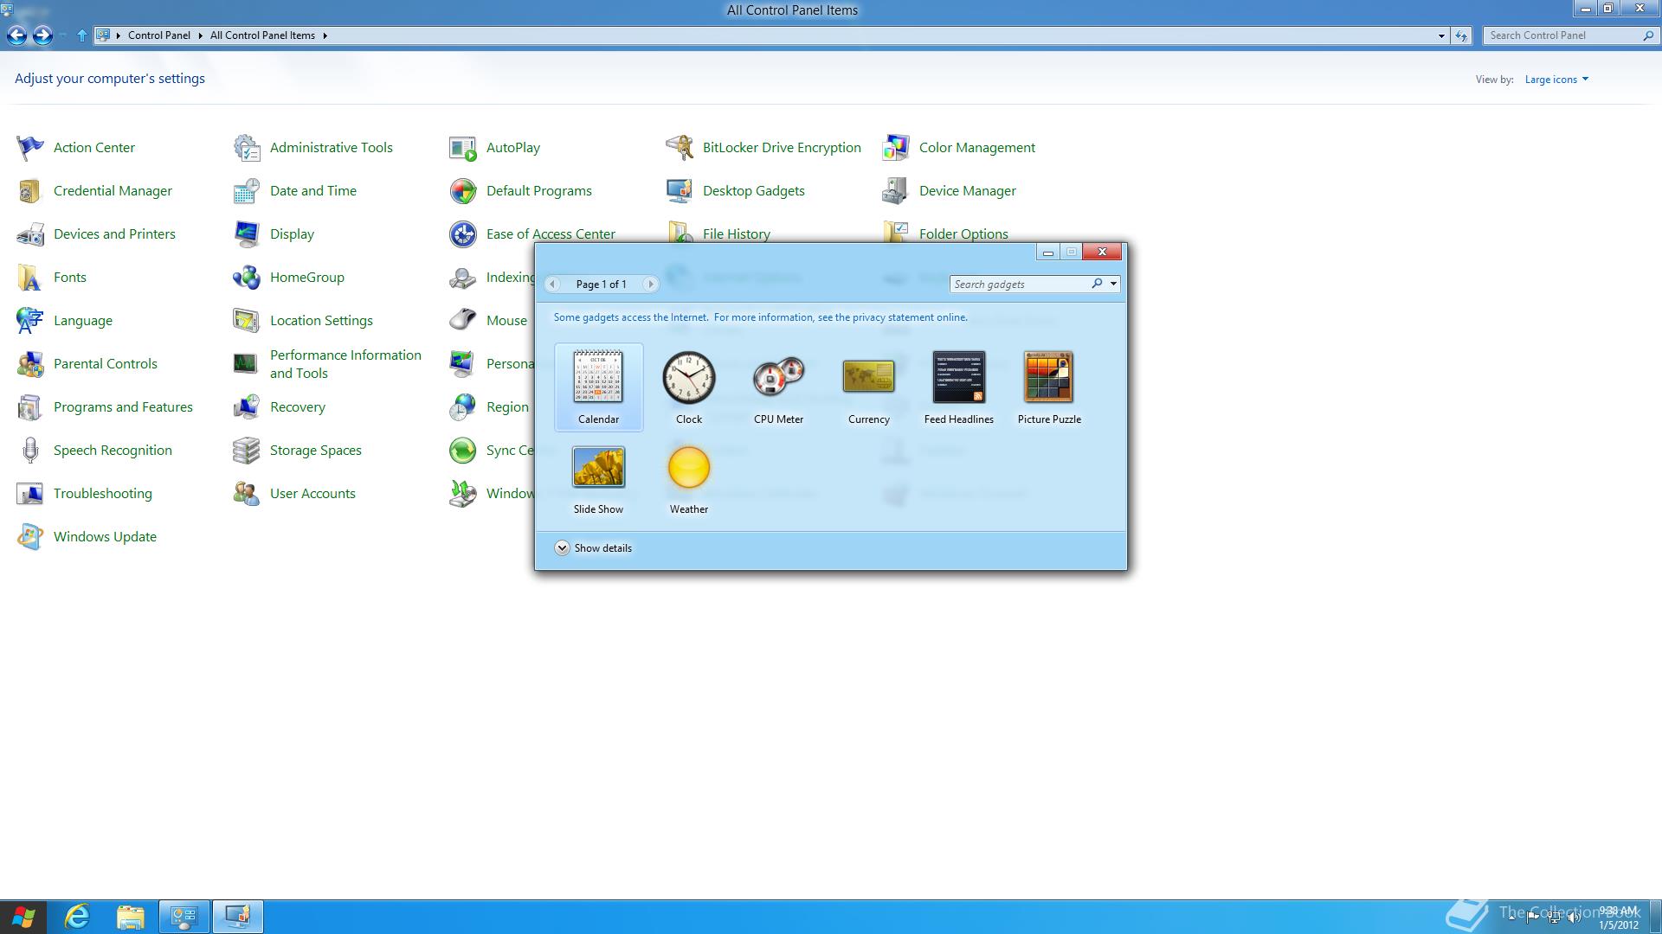Open Performance Information and Tools link
1662x934 pixels.
click(x=345, y=364)
